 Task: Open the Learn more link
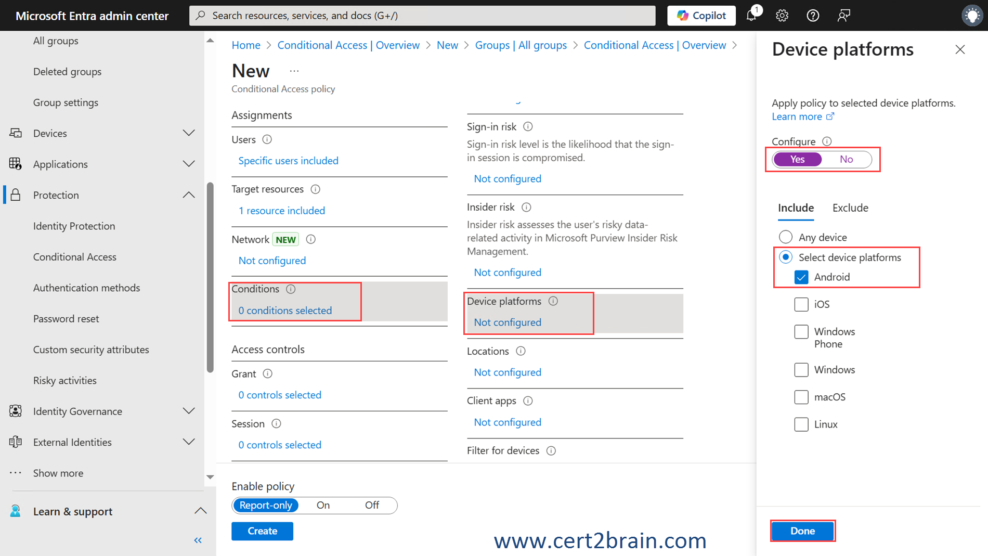pyautogui.click(x=802, y=117)
